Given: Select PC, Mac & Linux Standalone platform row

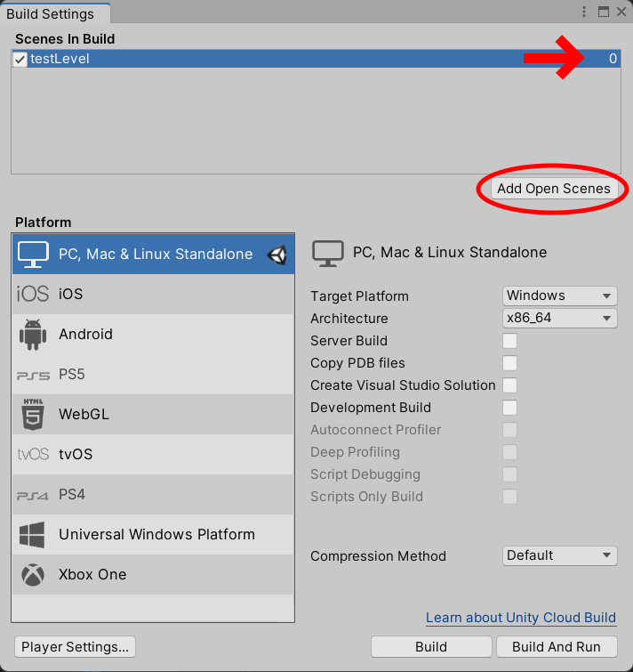Looking at the screenshot, I should coord(153,255).
